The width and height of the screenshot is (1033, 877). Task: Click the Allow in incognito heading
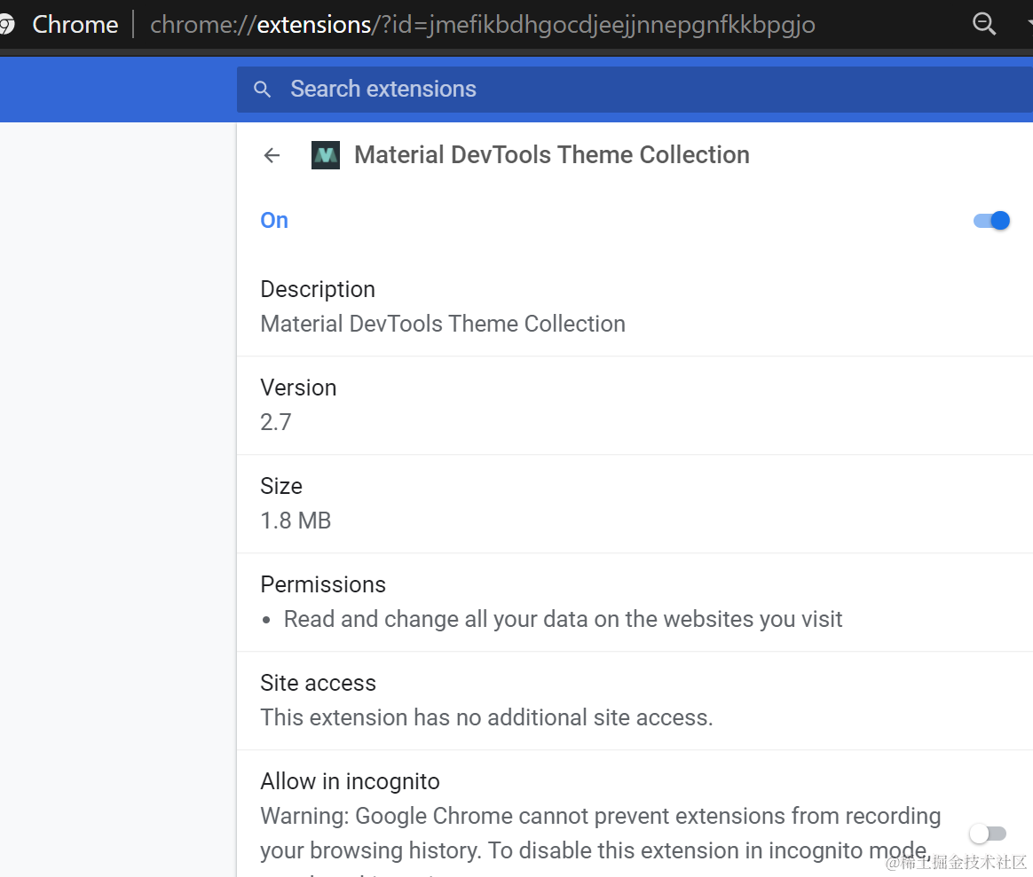350,781
